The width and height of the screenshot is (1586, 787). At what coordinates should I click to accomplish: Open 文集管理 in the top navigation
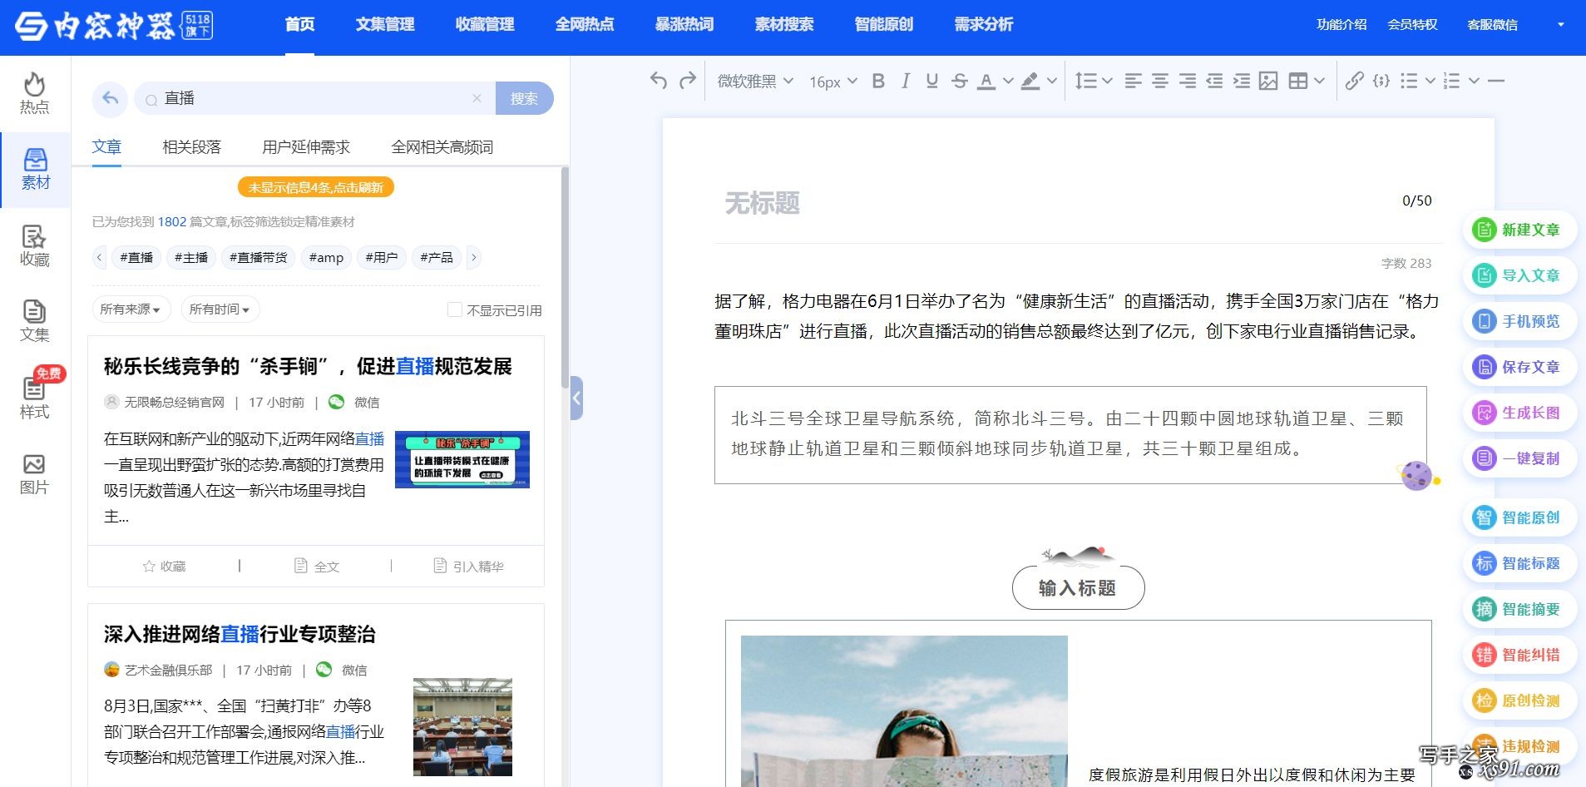click(385, 24)
